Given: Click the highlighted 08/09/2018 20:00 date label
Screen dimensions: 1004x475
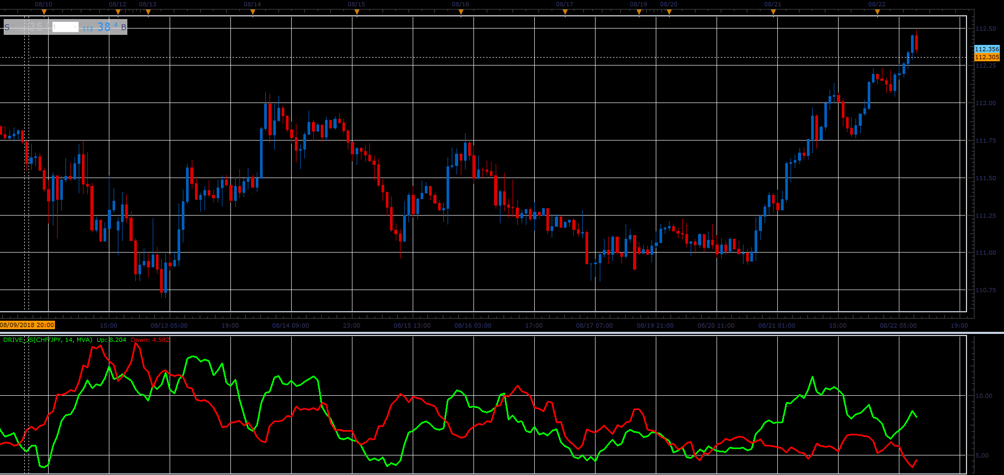Looking at the screenshot, I should (x=27, y=325).
